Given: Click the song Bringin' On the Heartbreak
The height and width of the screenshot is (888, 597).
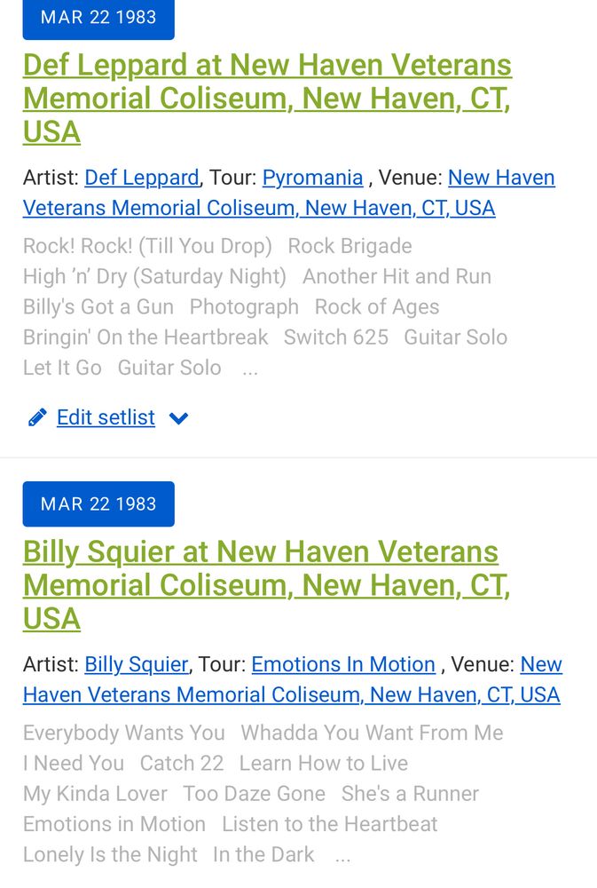Looking at the screenshot, I should tap(145, 337).
